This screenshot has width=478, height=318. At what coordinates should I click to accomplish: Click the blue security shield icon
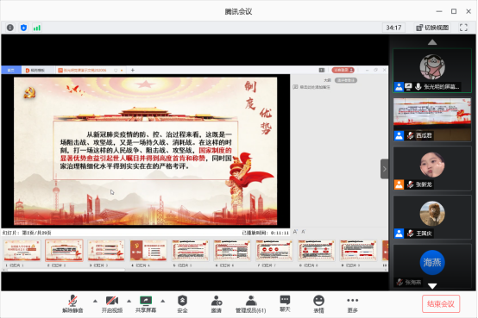(x=23, y=28)
